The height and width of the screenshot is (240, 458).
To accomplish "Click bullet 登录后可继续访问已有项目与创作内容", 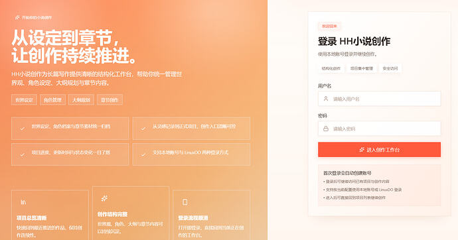I will coord(356,182).
